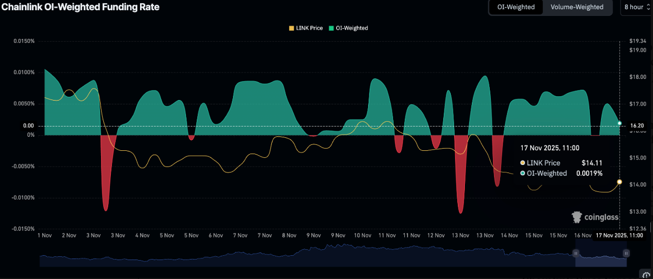Viewport: 653px width, 279px height.
Task: Click the yellow LINK price point at $14.11
Action: click(619, 182)
